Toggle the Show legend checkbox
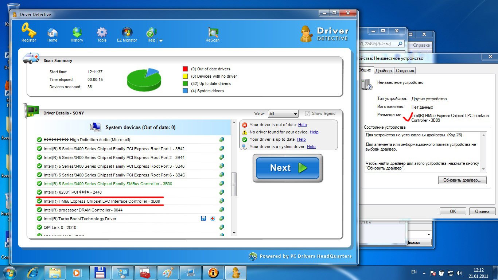The height and width of the screenshot is (280, 498). pyautogui.click(x=308, y=113)
